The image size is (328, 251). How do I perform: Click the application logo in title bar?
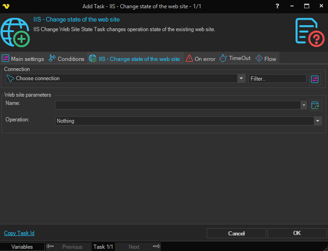(6, 6)
